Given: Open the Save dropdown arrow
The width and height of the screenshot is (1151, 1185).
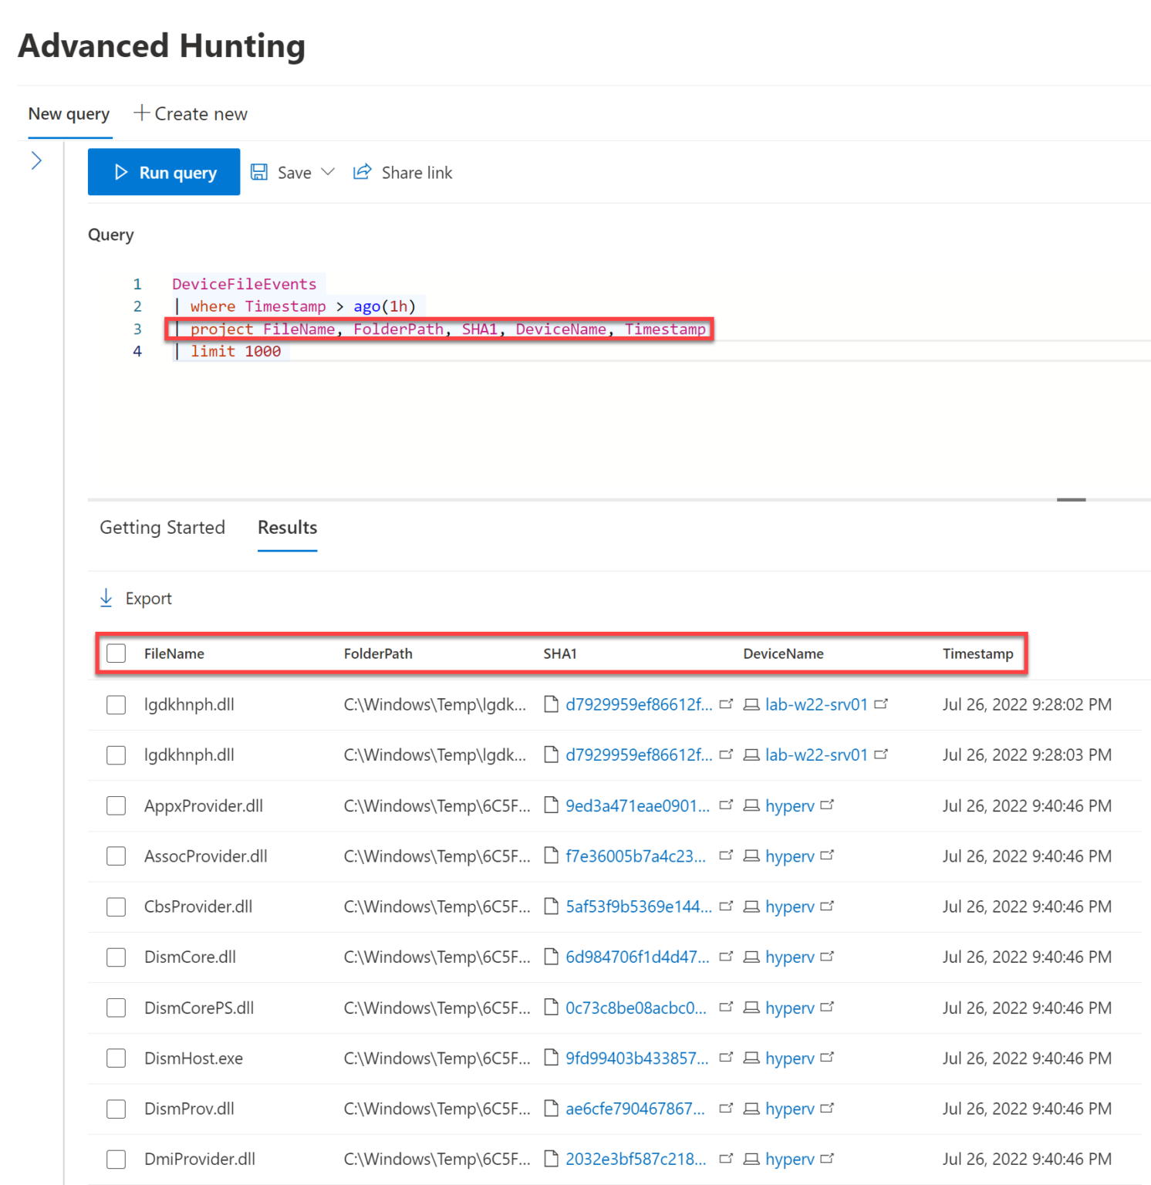Looking at the screenshot, I should point(328,172).
